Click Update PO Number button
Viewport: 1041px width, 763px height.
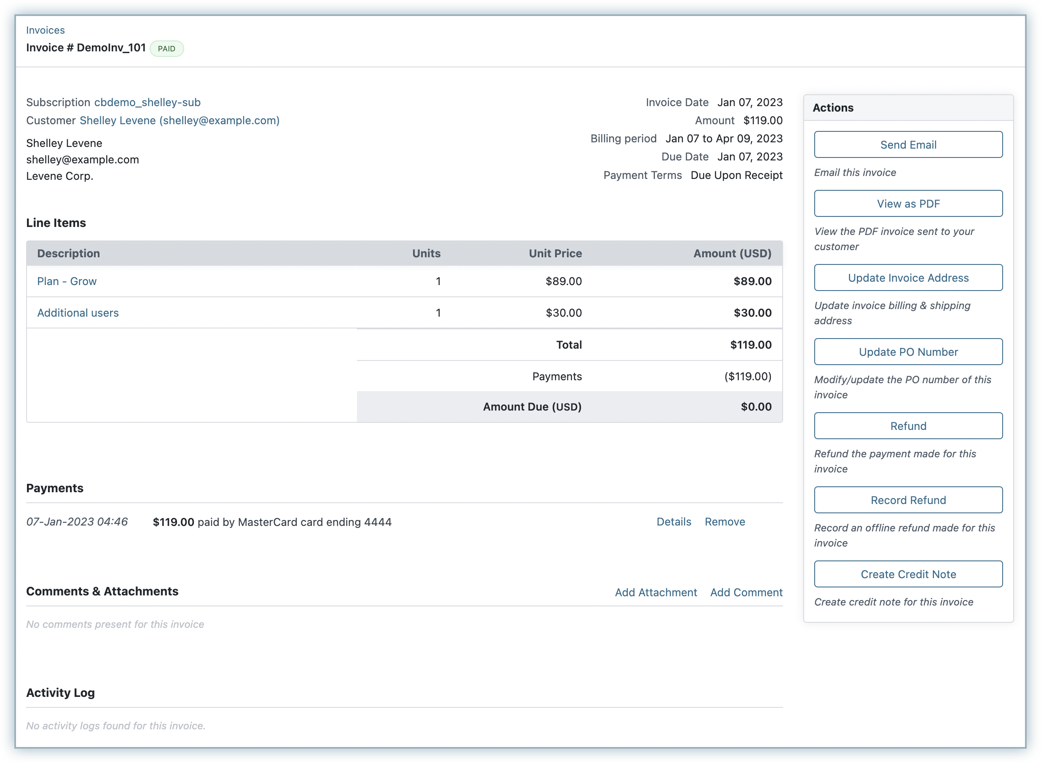point(908,352)
